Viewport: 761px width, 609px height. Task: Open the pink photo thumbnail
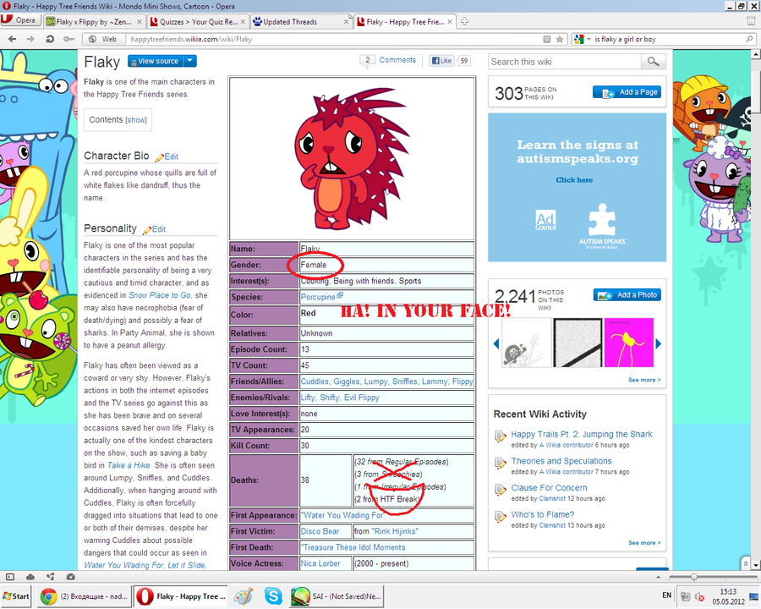(629, 343)
